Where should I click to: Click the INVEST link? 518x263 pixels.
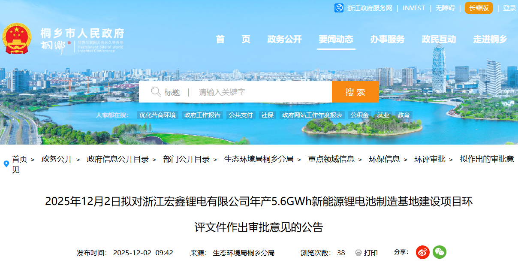point(414,8)
